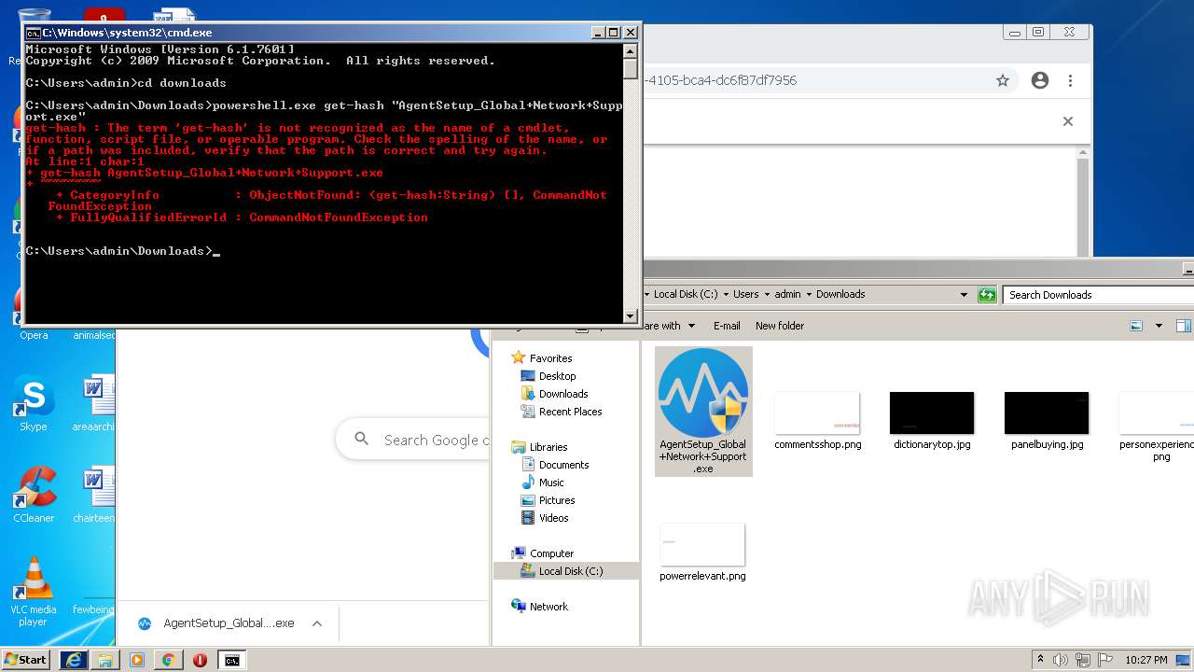Toggle the preview pane icon in Explorer

tap(1183, 326)
